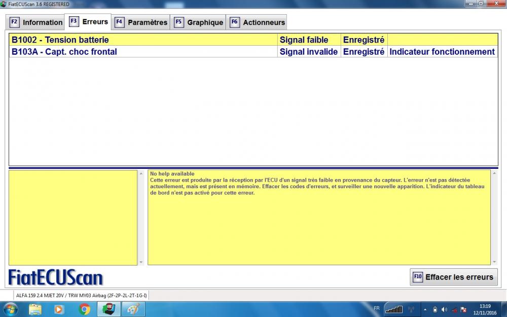Click the Effacer les erreurs button
Viewport: 507px width, 317px height.
[x=454, y=277]
